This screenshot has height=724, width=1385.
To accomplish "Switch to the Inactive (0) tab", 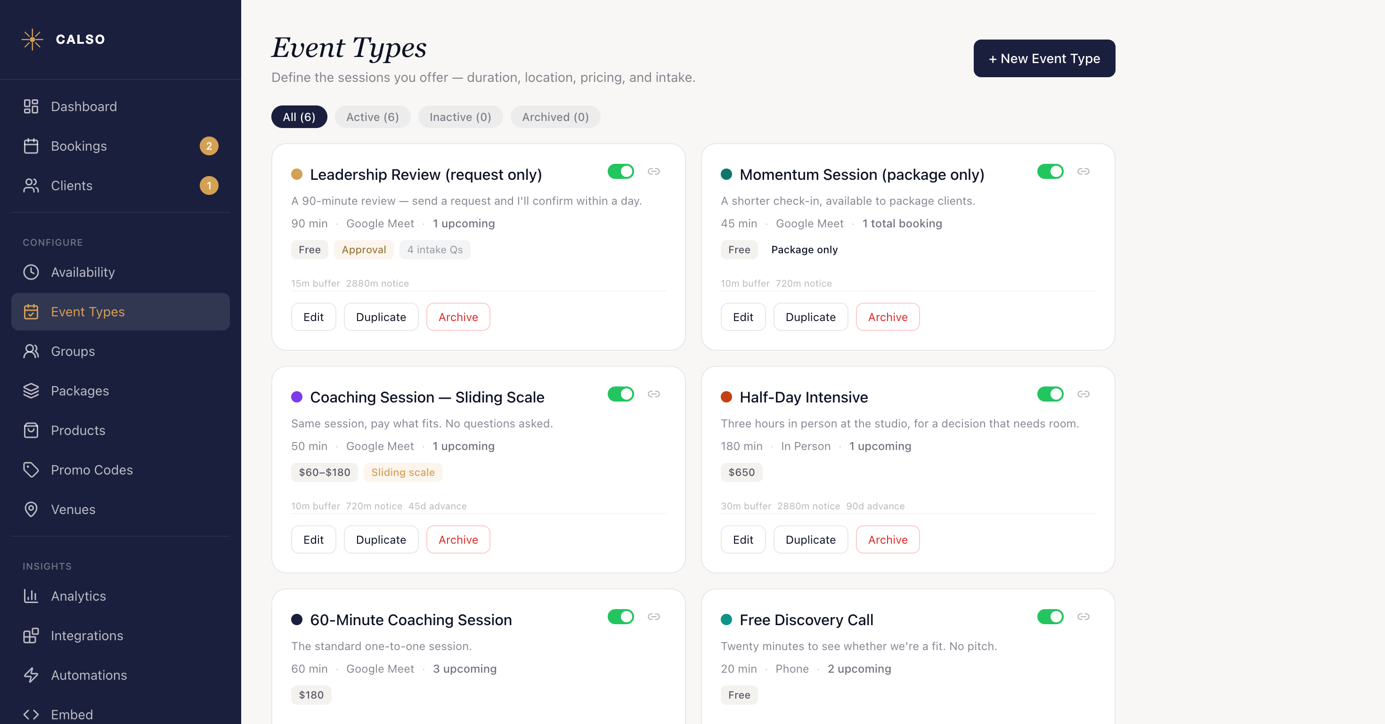I will pos(460,117).
